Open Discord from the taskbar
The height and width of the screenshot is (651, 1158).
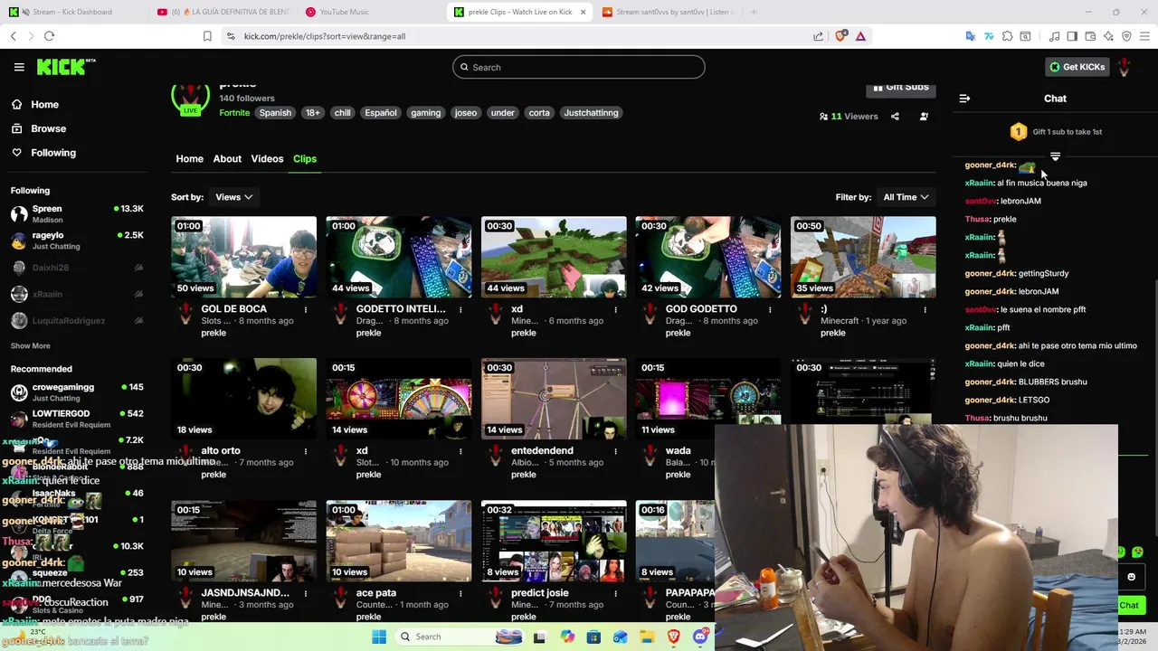(x=700, y=637)
